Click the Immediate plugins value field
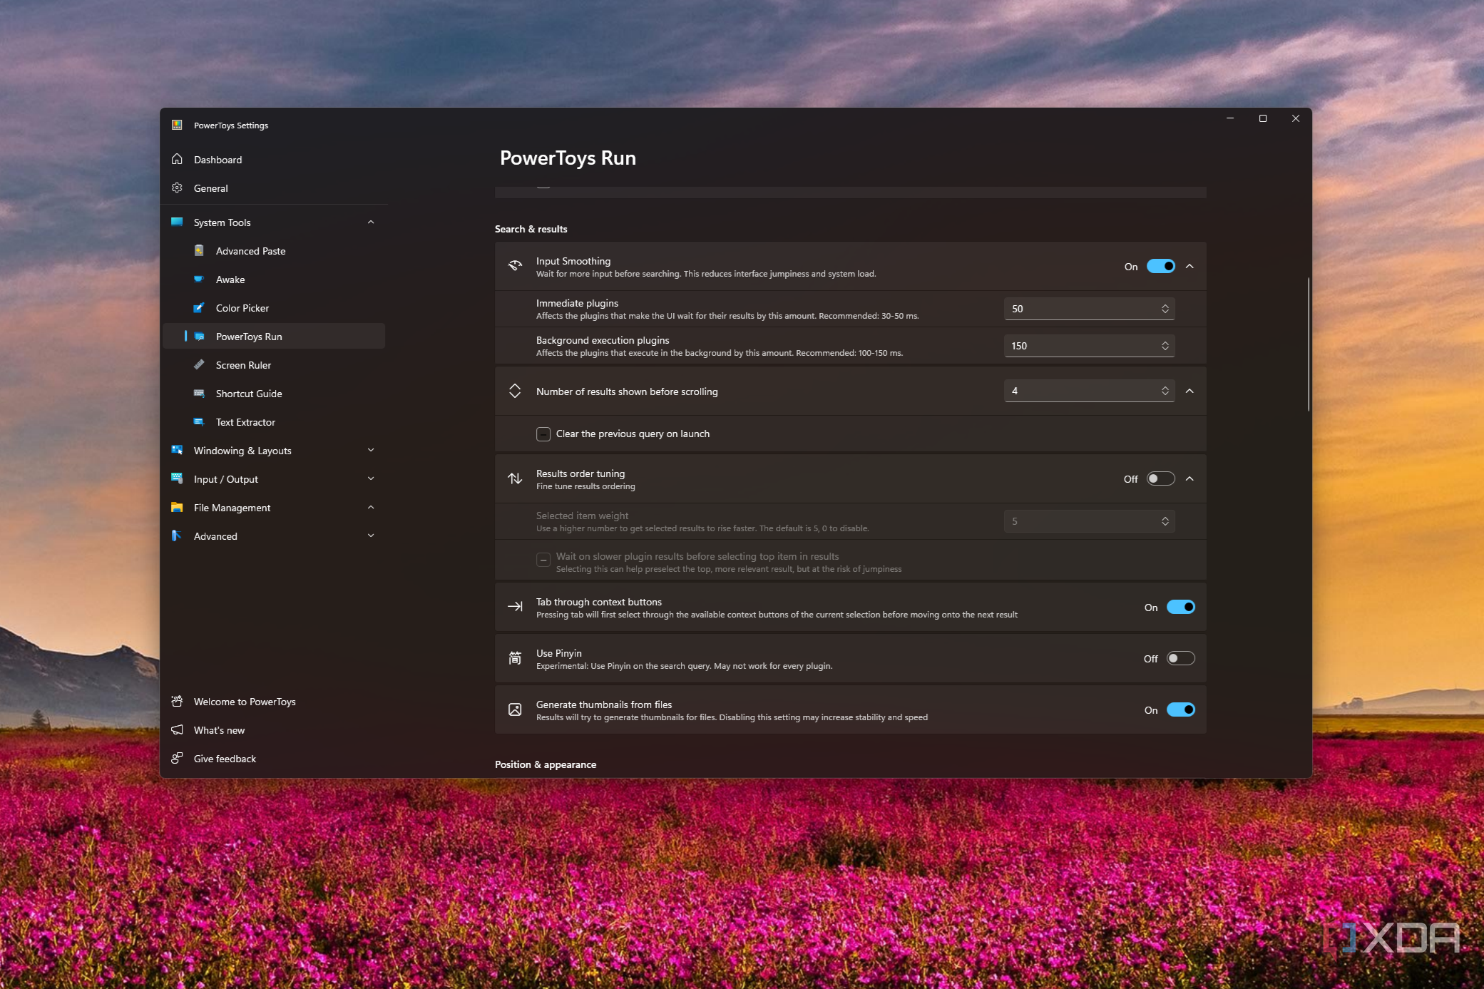 [1089, 308]
